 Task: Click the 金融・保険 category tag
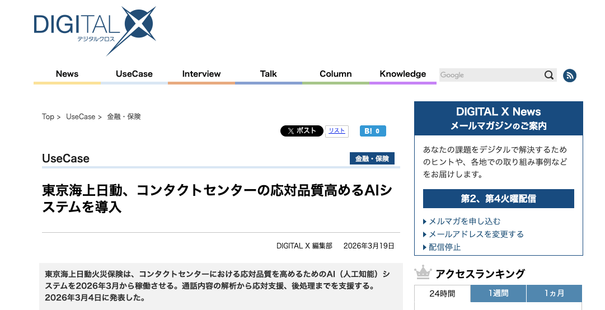(372, 158)
